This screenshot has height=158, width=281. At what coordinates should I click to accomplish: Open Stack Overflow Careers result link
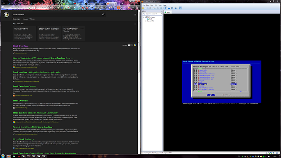tap(24, 87)
